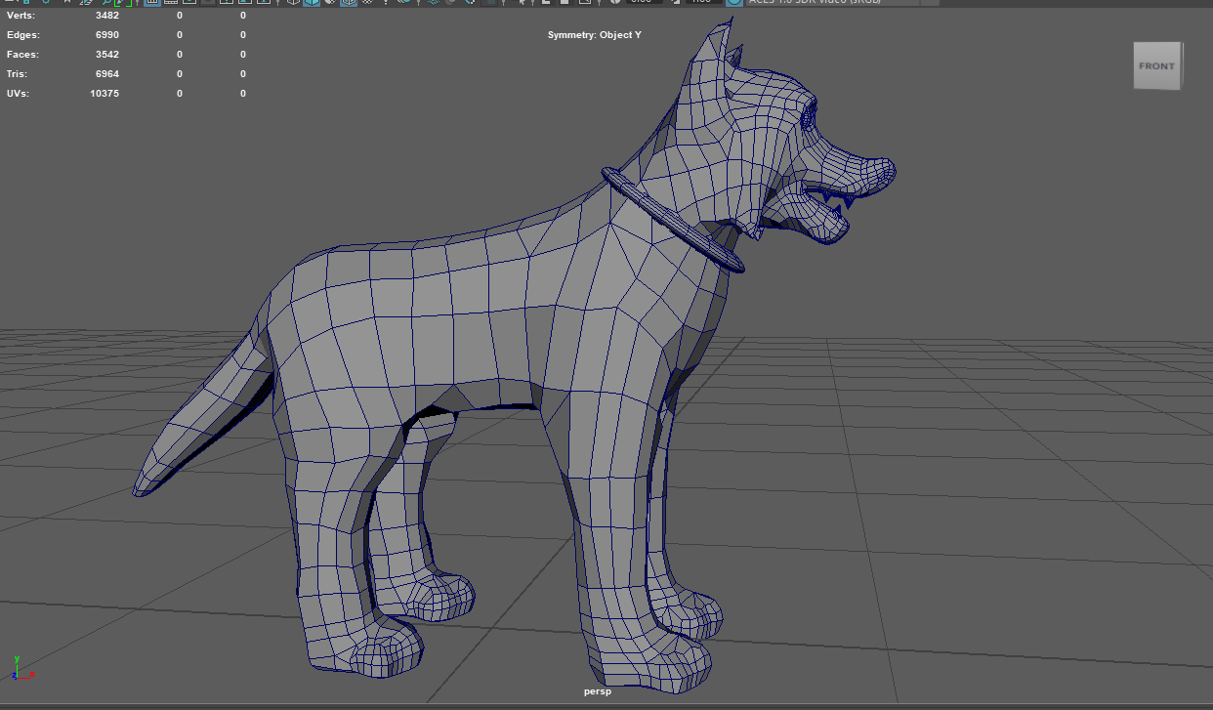Click the 6964 tris count value
Image resolution: width=1213 pixels, height=710 pixels.
click(x=107, y=74)
